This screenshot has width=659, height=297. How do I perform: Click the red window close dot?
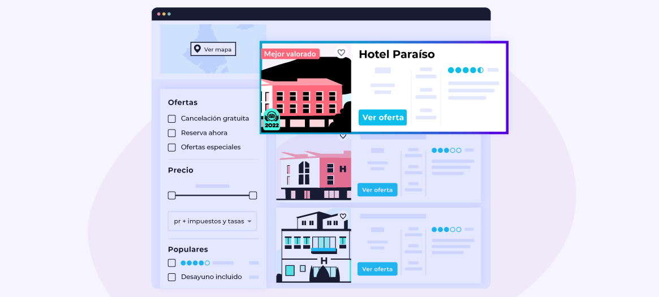tap(159, 14)
